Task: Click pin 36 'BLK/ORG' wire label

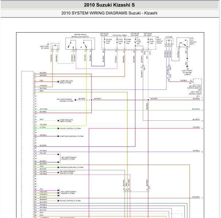Action: tap(43, 163)
